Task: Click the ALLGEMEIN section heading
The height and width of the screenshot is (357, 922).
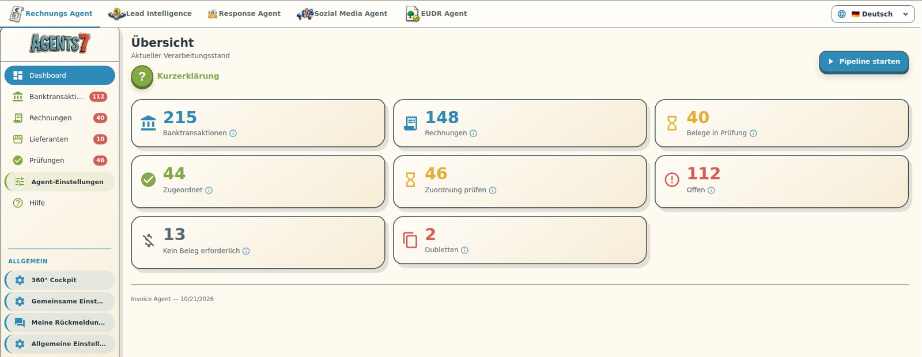Action: point(28,261)
